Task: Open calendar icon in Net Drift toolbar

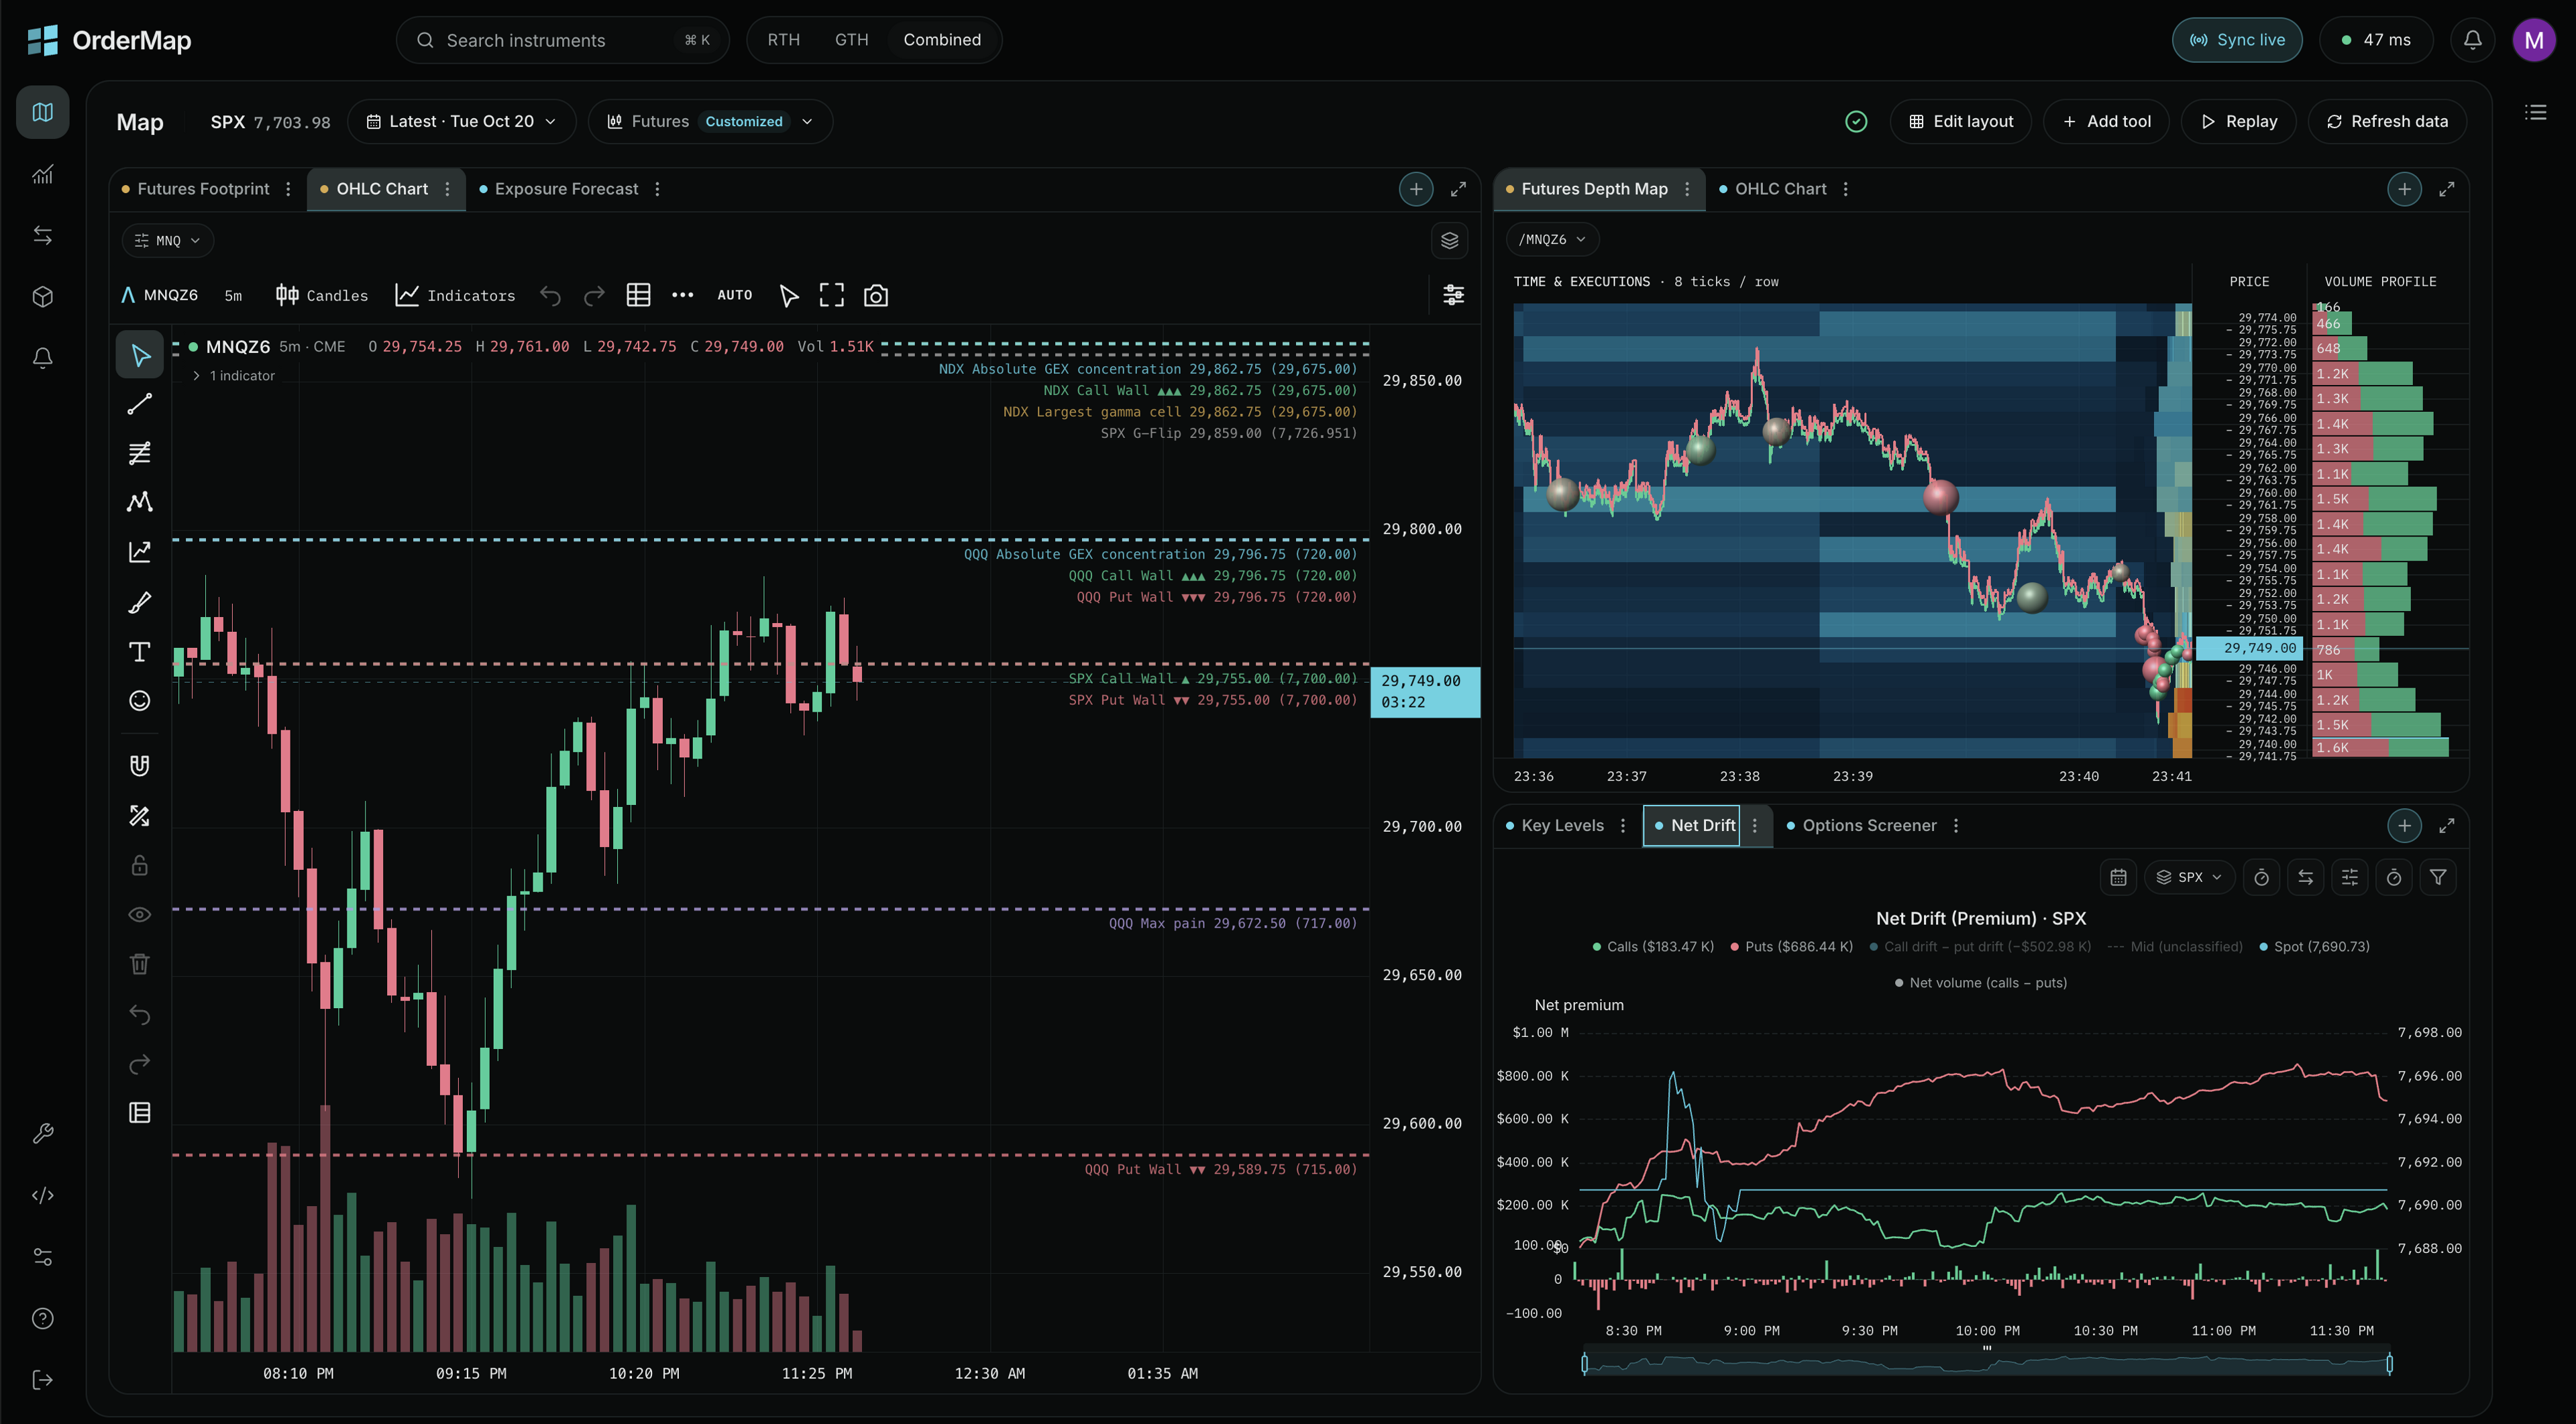Action: click(2118, 877)
